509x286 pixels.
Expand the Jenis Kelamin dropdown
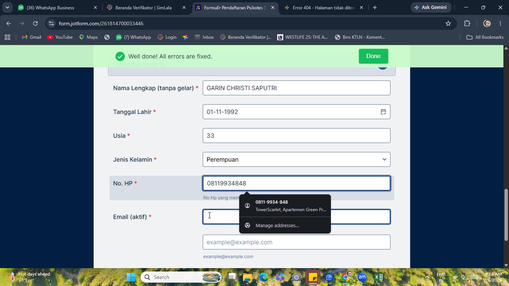click(297, 159)
